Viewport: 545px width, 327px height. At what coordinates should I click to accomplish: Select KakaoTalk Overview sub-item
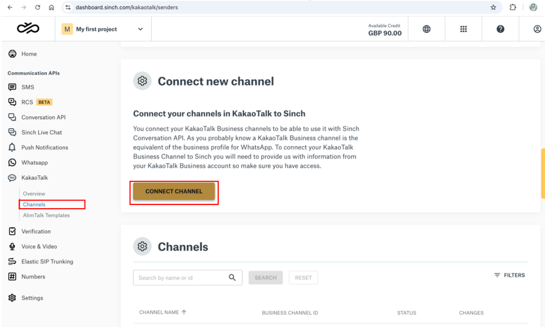[x=34, y=193]
